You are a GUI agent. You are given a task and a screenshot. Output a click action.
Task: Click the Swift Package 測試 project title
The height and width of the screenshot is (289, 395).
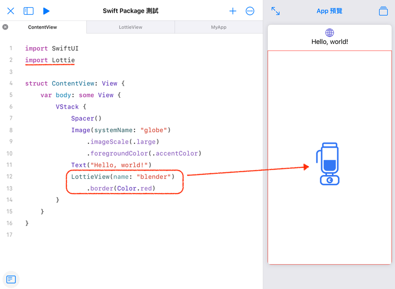pos(131,11)
